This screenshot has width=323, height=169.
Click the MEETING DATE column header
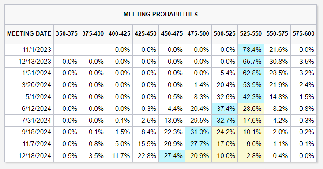[29, 34]
